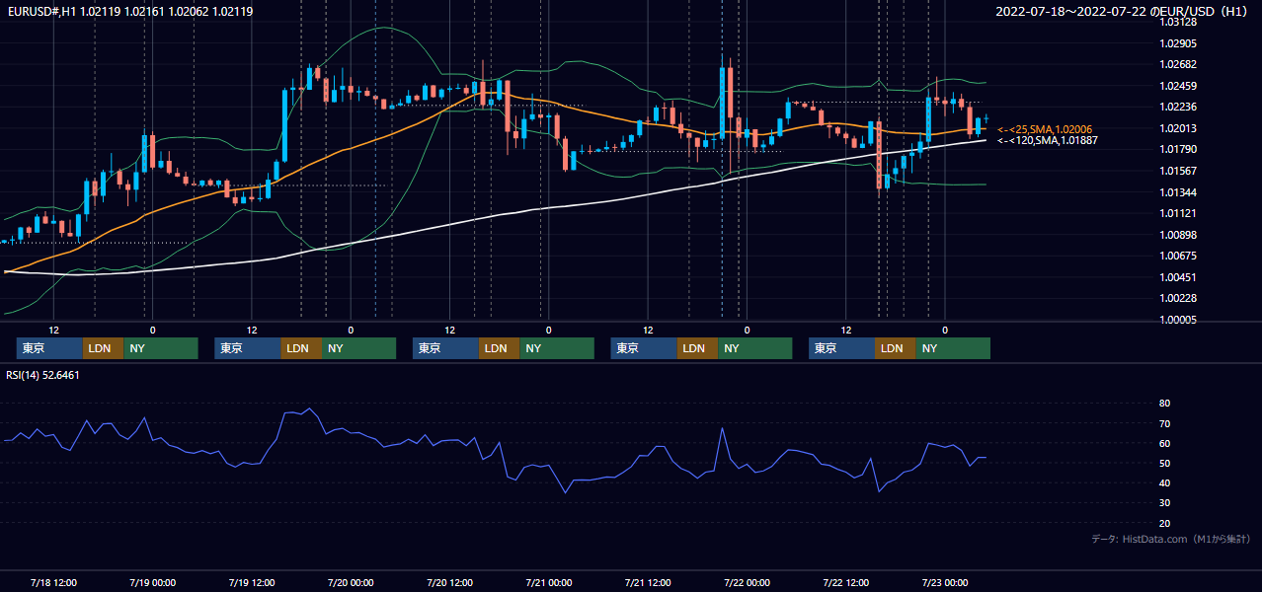Click the 7/19 00:00 time axis label

[152, 582]
